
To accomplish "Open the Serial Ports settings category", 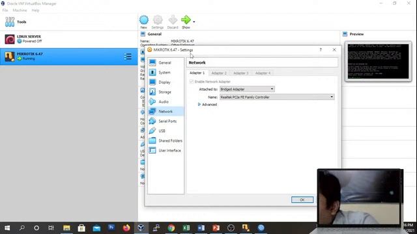I will point(165,122).
